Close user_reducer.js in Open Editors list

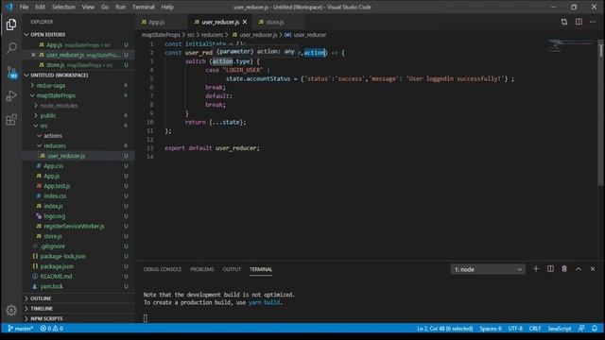coord(33,55)
